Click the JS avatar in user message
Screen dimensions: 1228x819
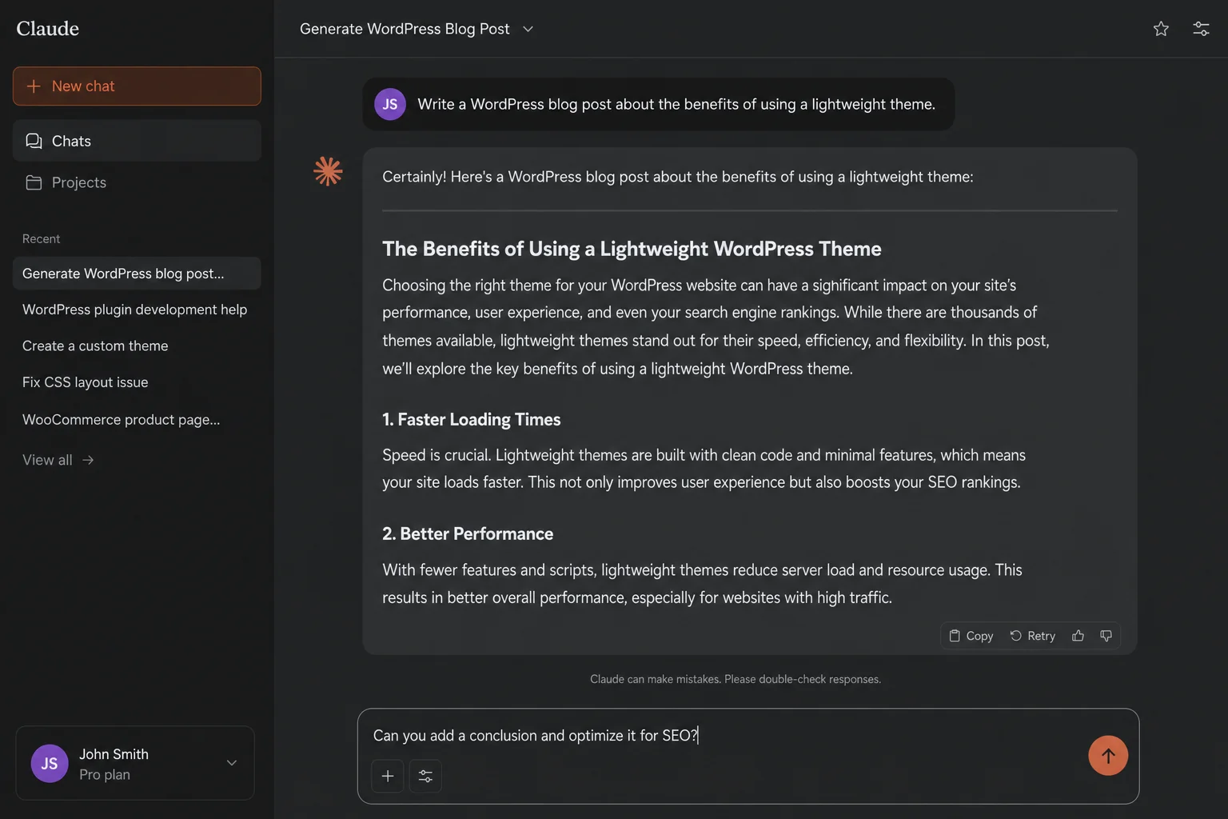pos(390,104)
